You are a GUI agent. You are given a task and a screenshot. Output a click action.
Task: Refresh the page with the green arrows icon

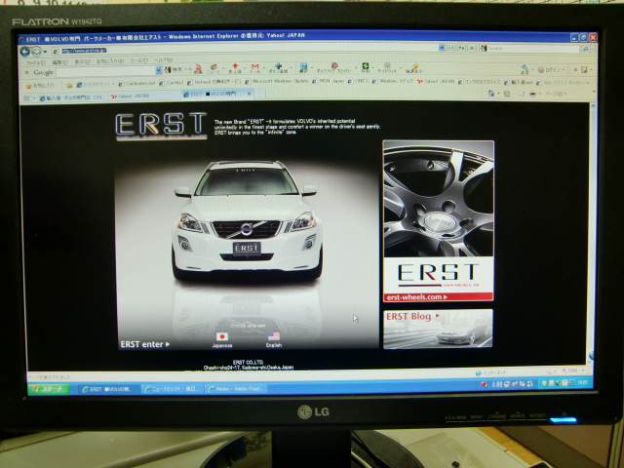[x=461, y=48]
